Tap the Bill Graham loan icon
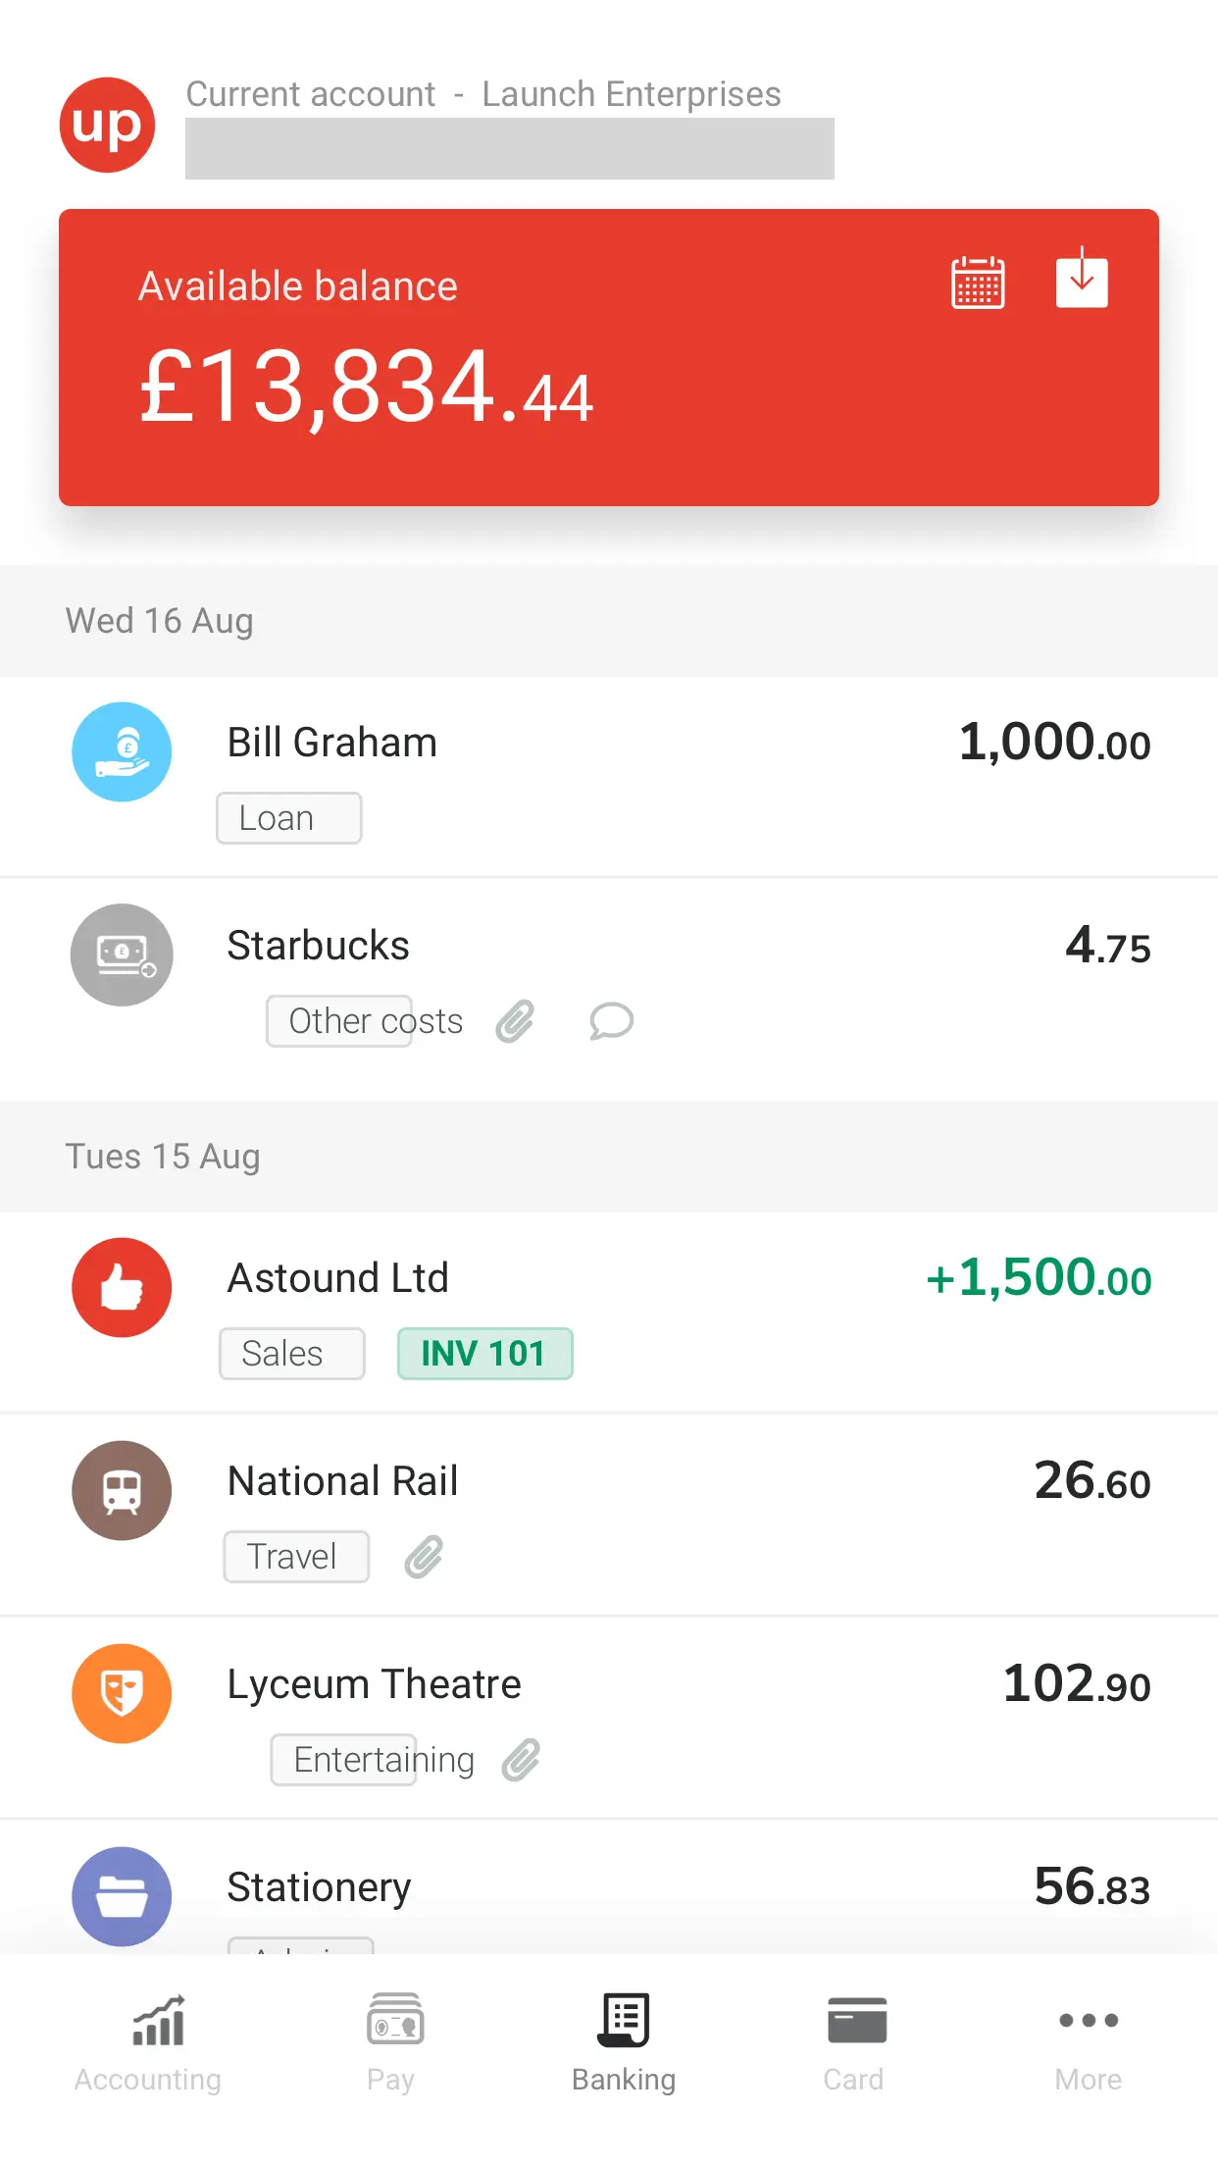Screen dimensions: 1218x2166 click(x=122, y=751)
